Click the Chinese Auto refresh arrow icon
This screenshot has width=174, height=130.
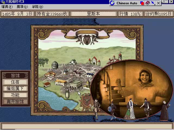[112, 3]
